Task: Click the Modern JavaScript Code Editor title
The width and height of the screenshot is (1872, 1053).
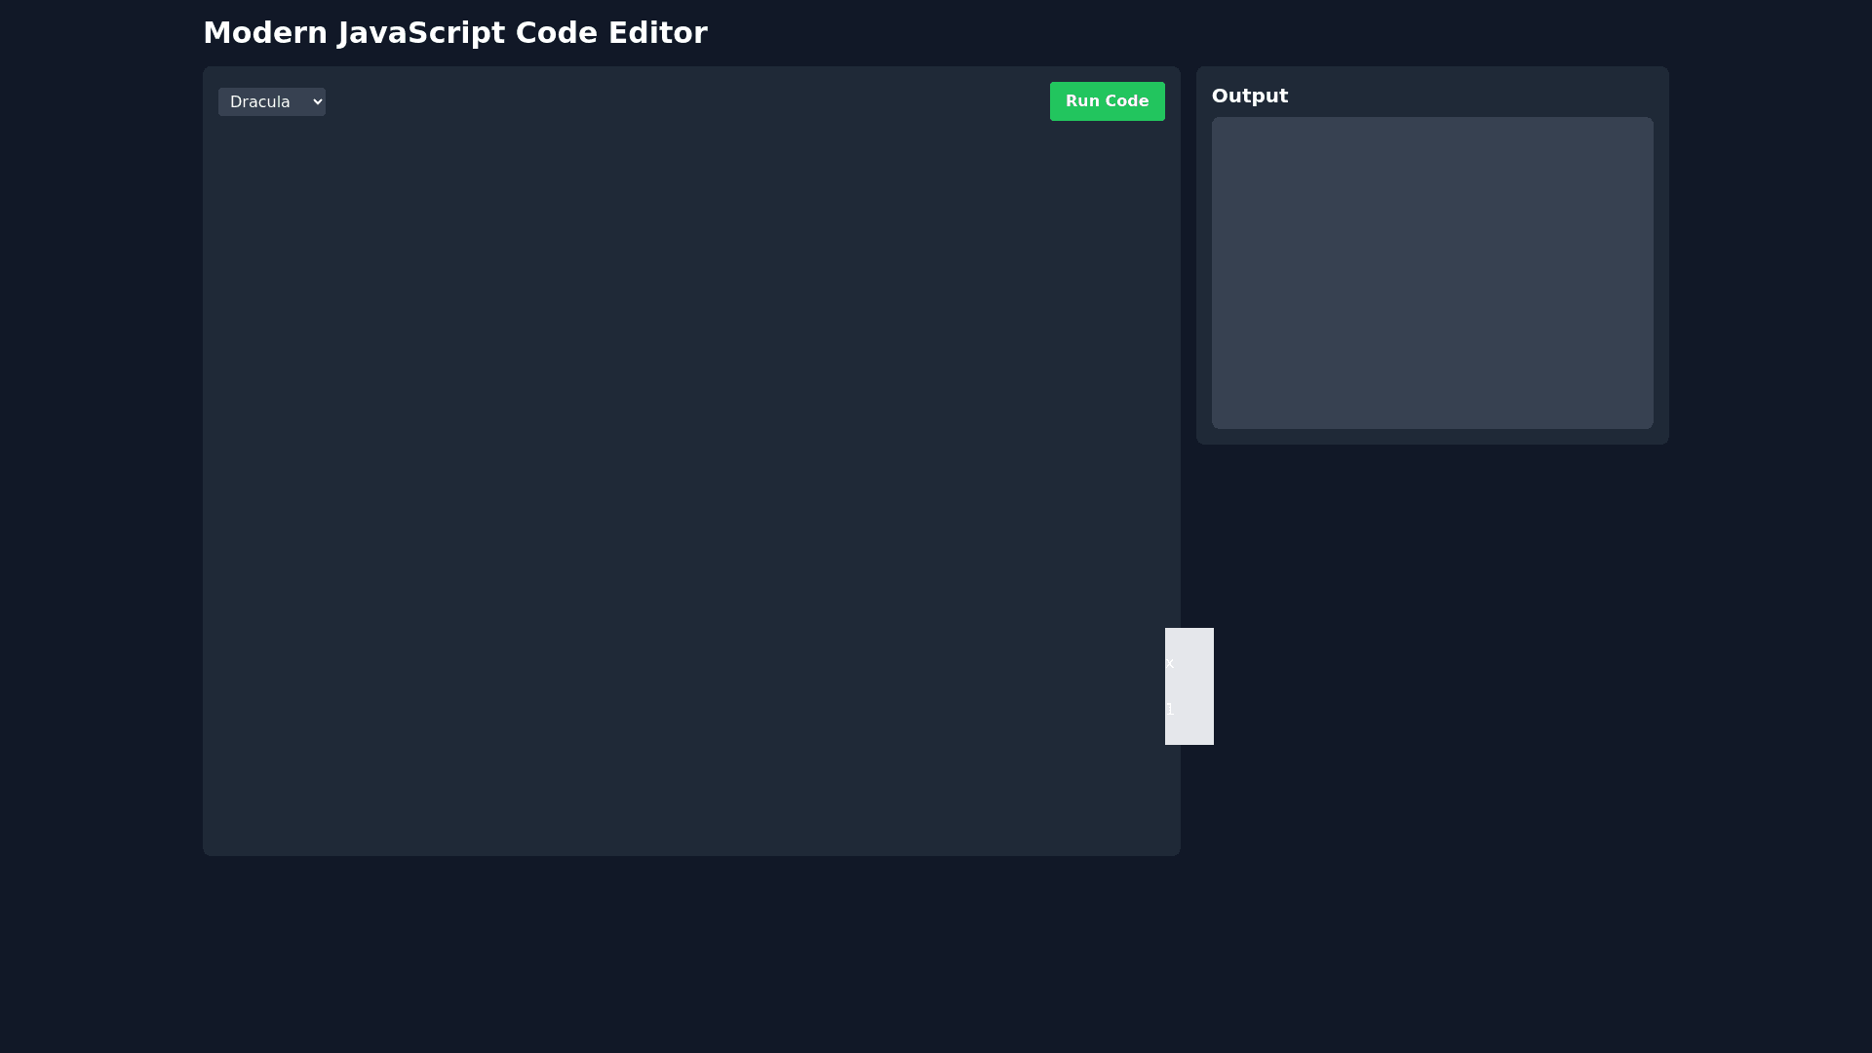Action: (454, 33)
